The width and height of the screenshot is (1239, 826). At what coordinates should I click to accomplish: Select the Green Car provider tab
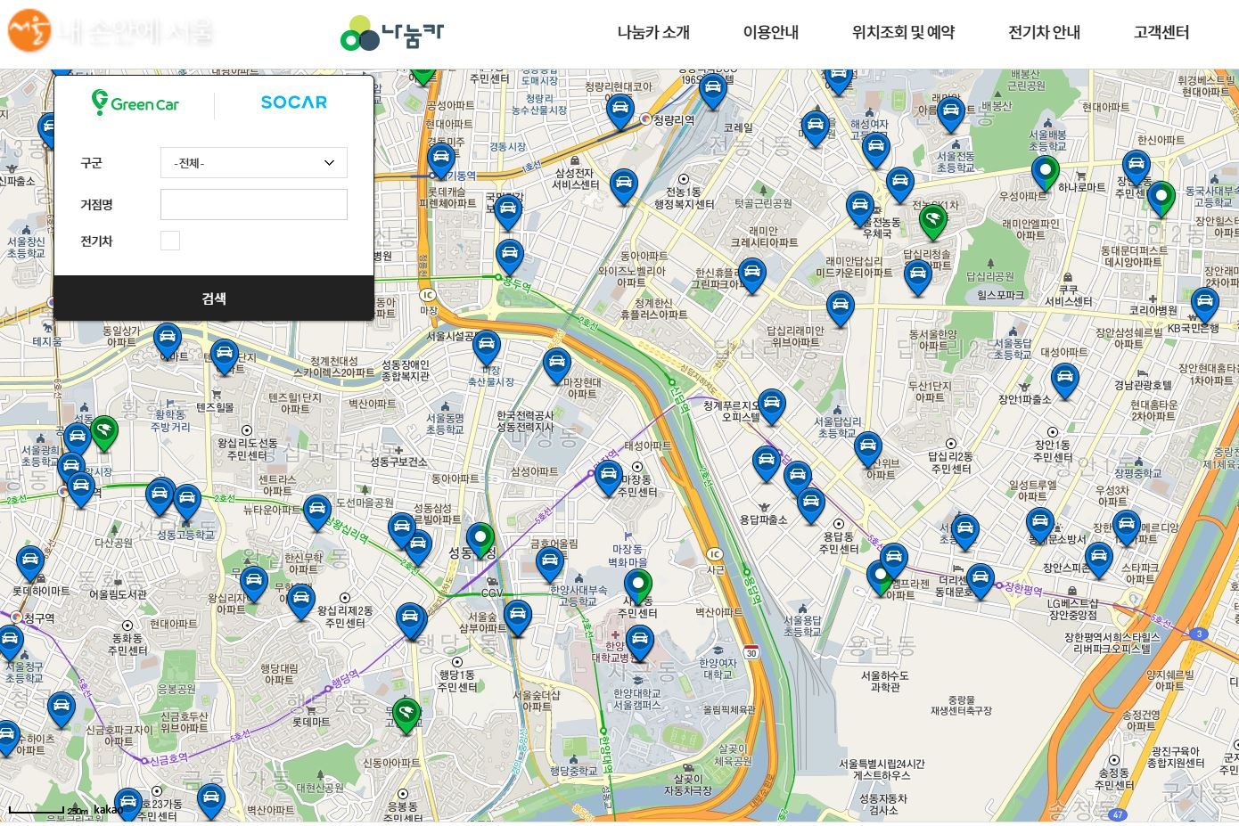click(135, 103)
